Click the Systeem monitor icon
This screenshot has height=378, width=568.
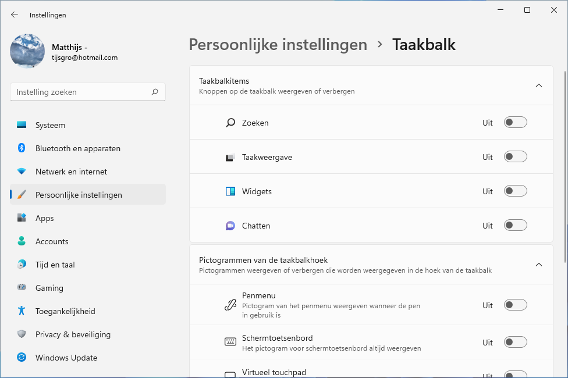[x=22, y=125]
